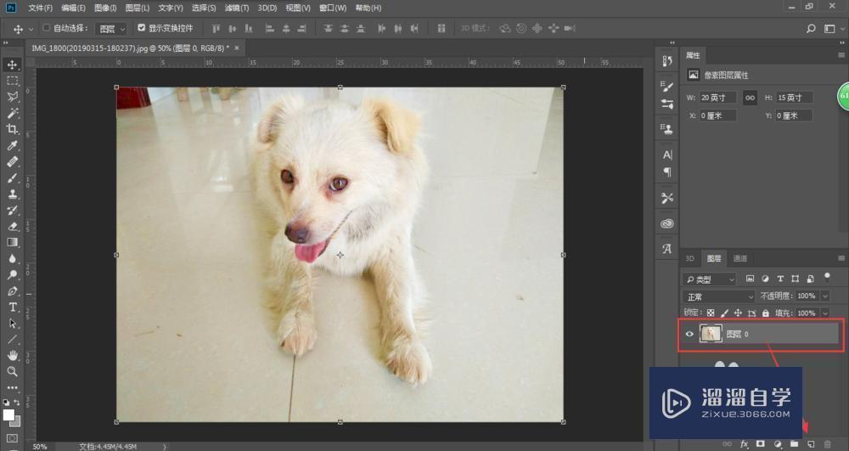Open the blend mode 正常 dropdown
The image size is (849, 451).
(x=718, y=296)
